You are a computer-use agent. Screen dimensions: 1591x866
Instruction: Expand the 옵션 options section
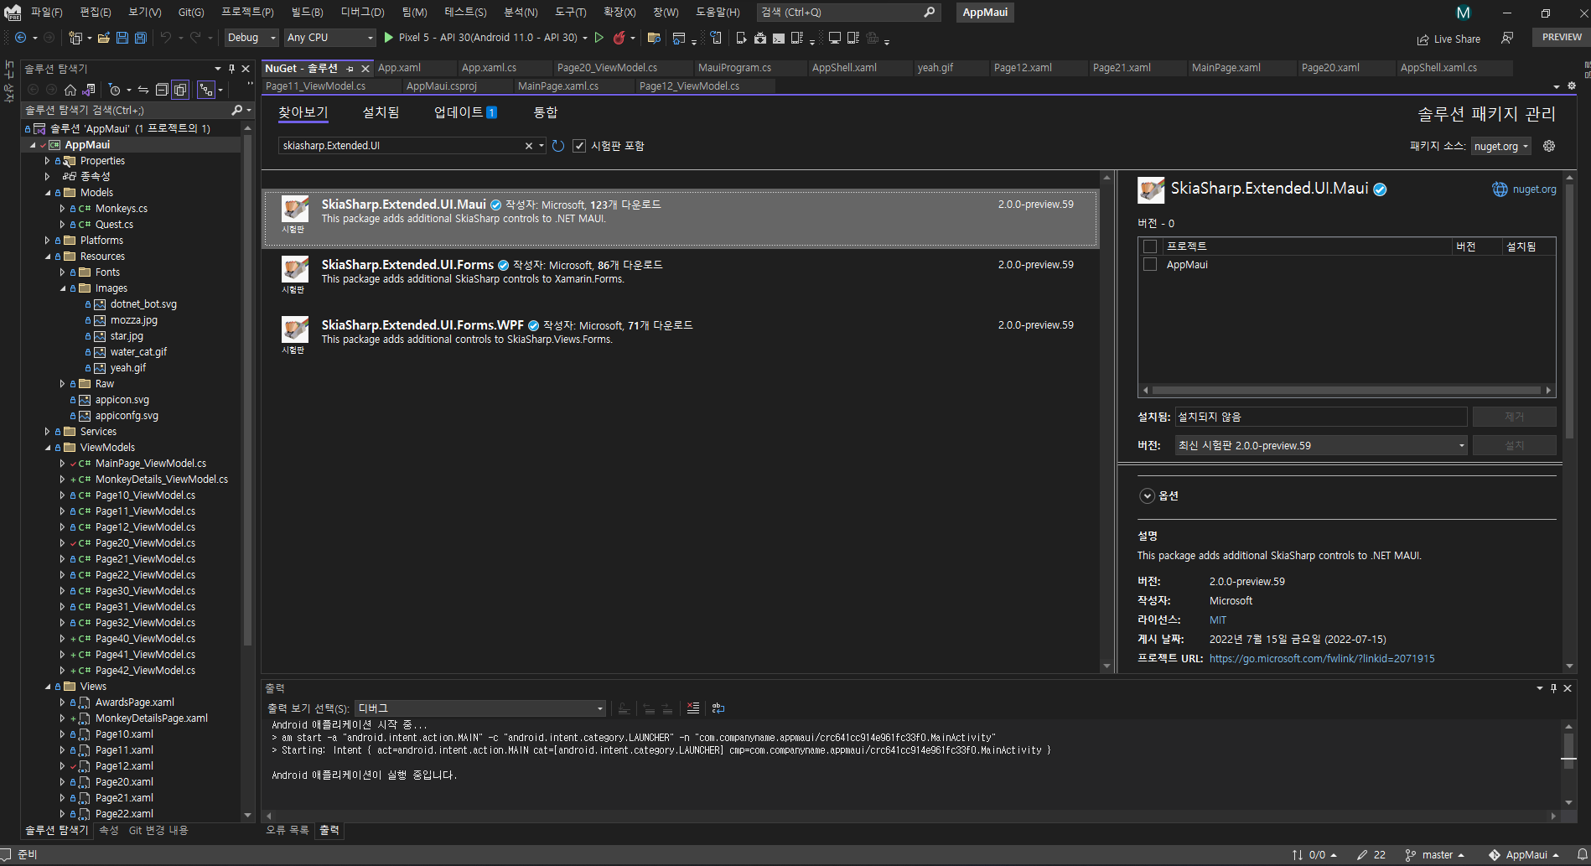1147,495
